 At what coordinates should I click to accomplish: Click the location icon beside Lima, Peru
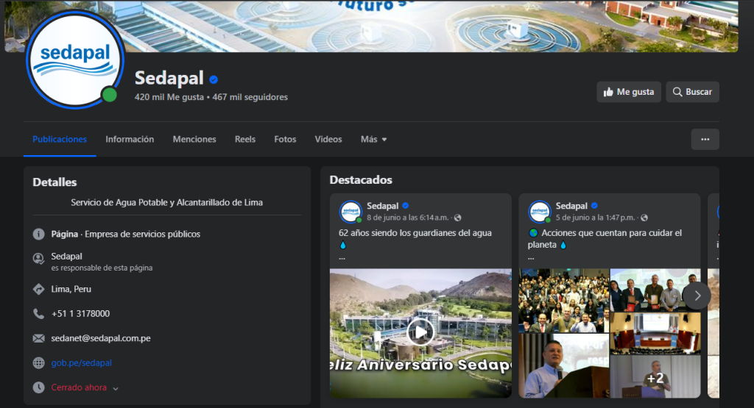point(39,289)
